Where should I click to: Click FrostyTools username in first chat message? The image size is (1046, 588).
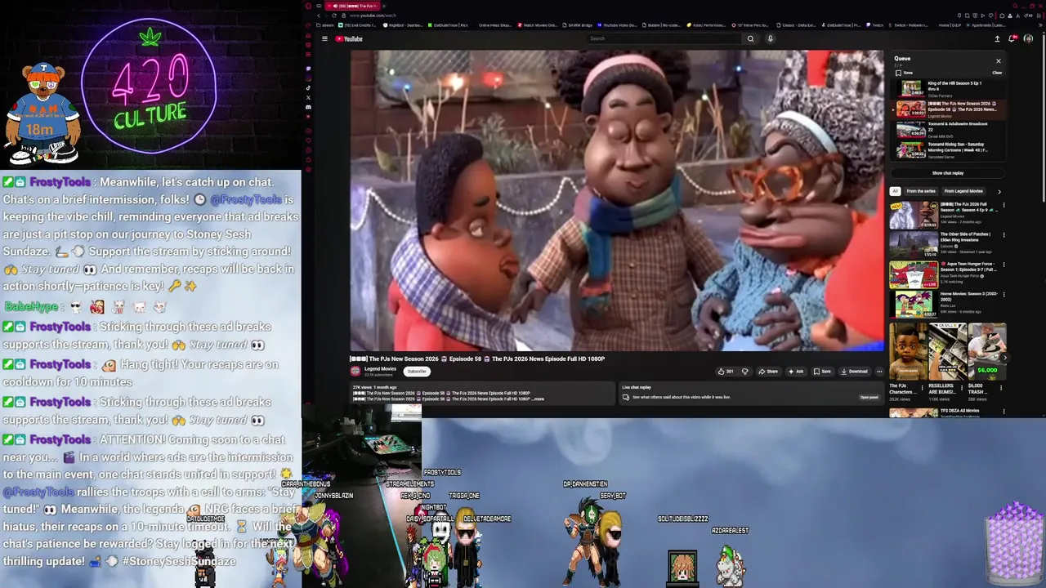click(x=60, y=182)
